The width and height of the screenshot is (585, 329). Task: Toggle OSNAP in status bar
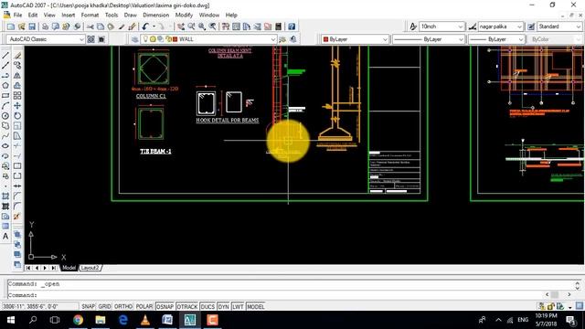coord(165,307)
